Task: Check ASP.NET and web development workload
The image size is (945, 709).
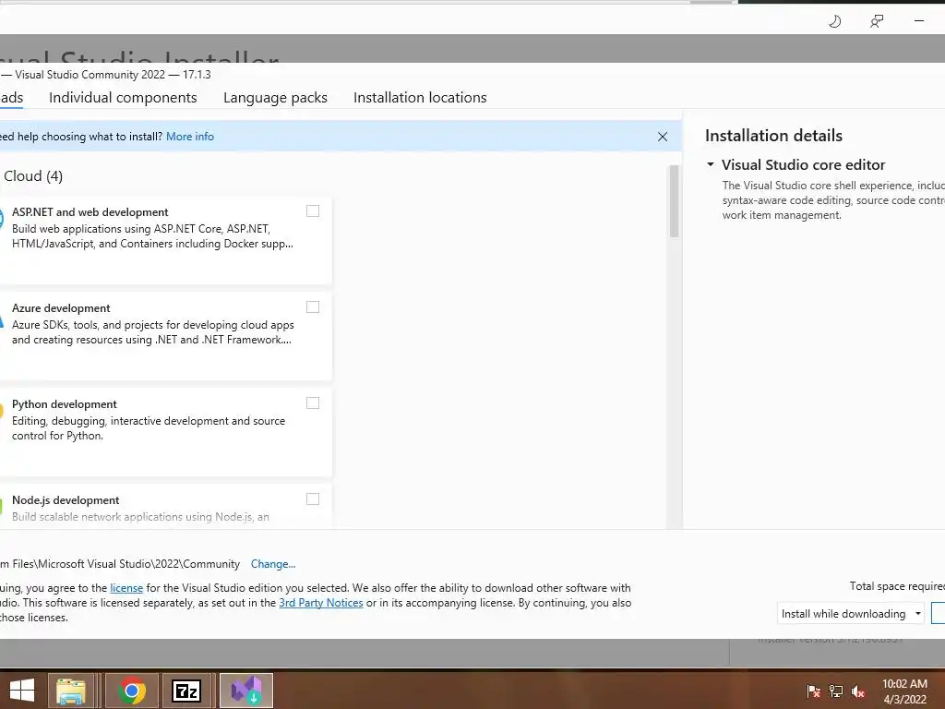Action: (313, 211)
